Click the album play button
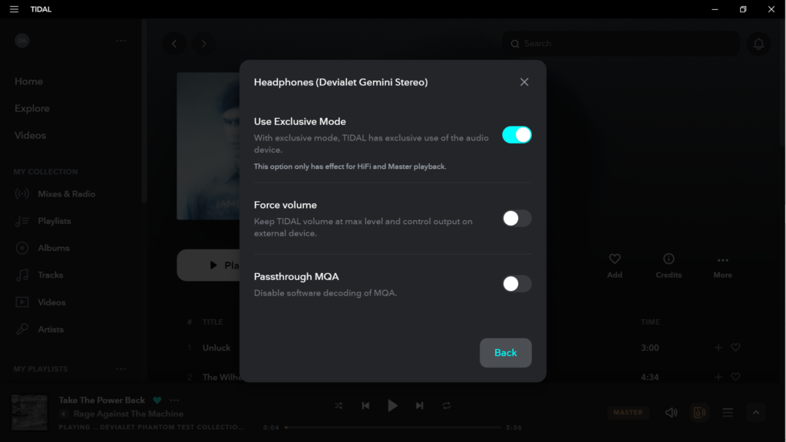 [x=209, y=265]
